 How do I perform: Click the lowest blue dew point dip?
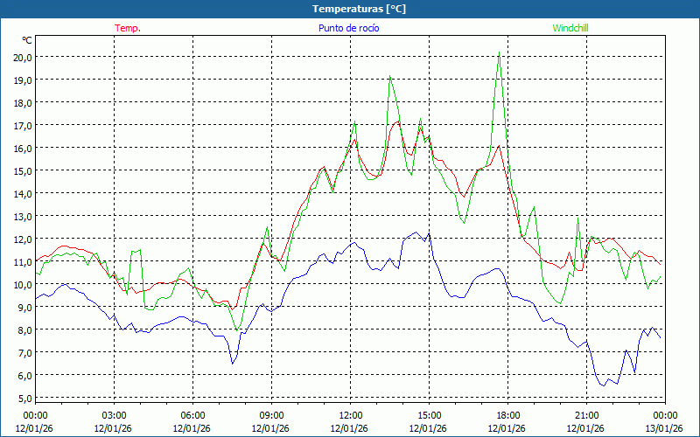(x=602, y=385)
